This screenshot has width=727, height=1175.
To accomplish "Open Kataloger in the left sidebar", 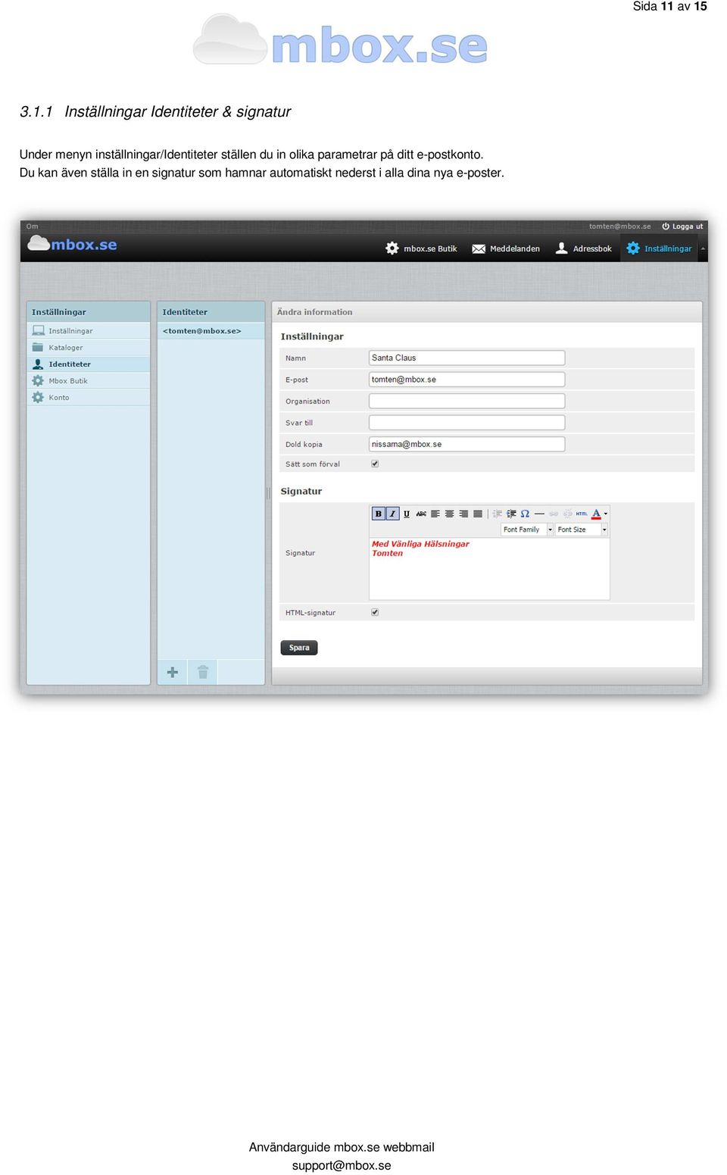I will (x=89, y=348).
